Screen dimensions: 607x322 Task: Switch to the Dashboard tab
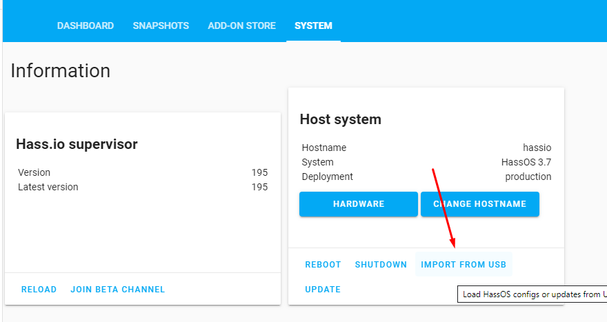[x=85, y=26]
